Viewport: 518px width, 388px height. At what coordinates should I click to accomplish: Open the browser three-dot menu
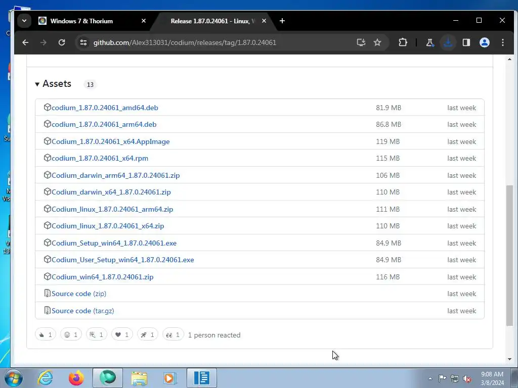502,42
